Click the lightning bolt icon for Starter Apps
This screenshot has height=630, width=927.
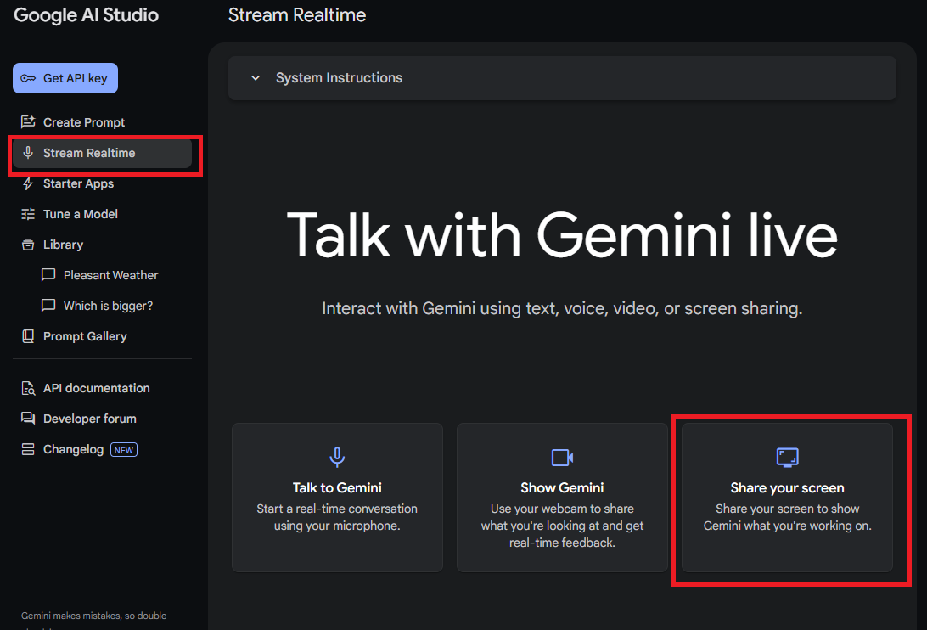tap(28, 183)
